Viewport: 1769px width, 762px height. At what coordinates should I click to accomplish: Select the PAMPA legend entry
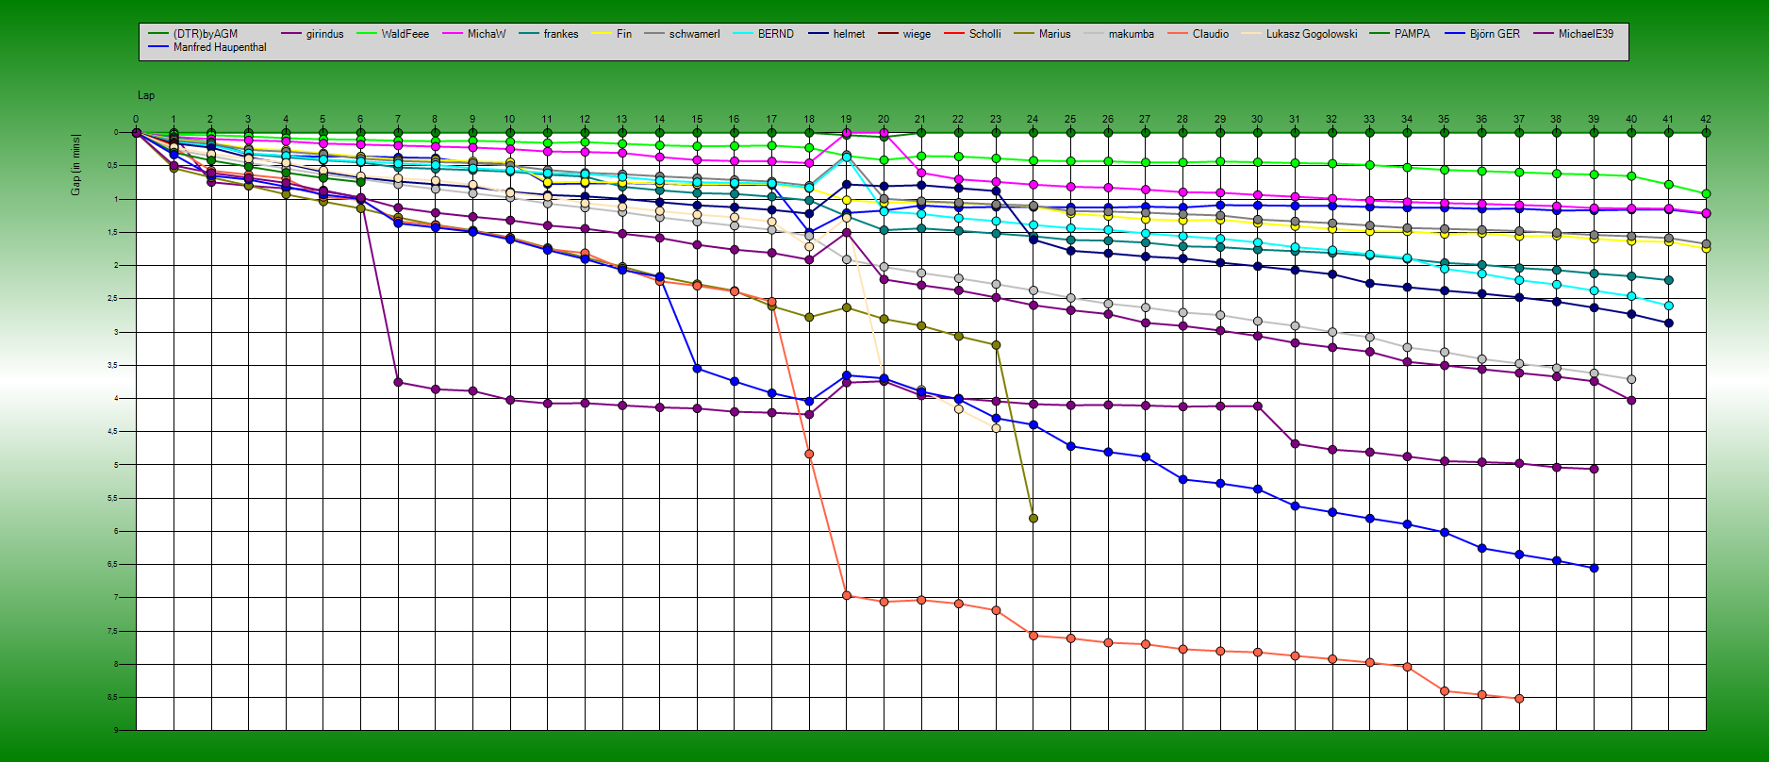(x=1400, y=34)
